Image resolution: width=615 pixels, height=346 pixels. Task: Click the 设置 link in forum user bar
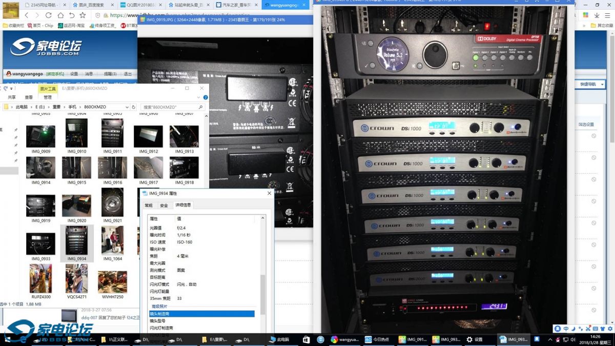(x=74, y=74)
